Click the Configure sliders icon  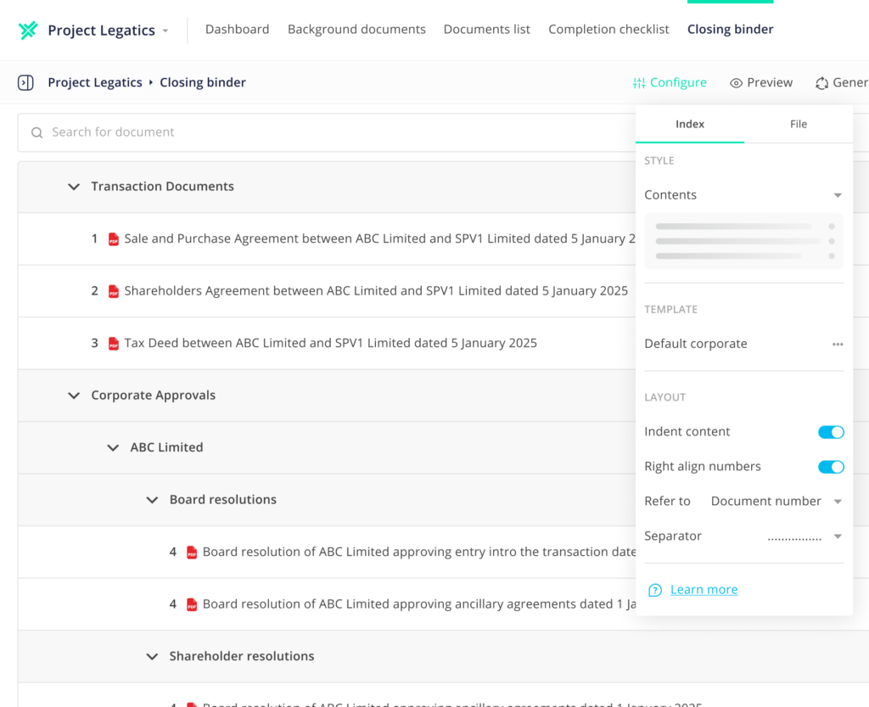coord(639,83)
